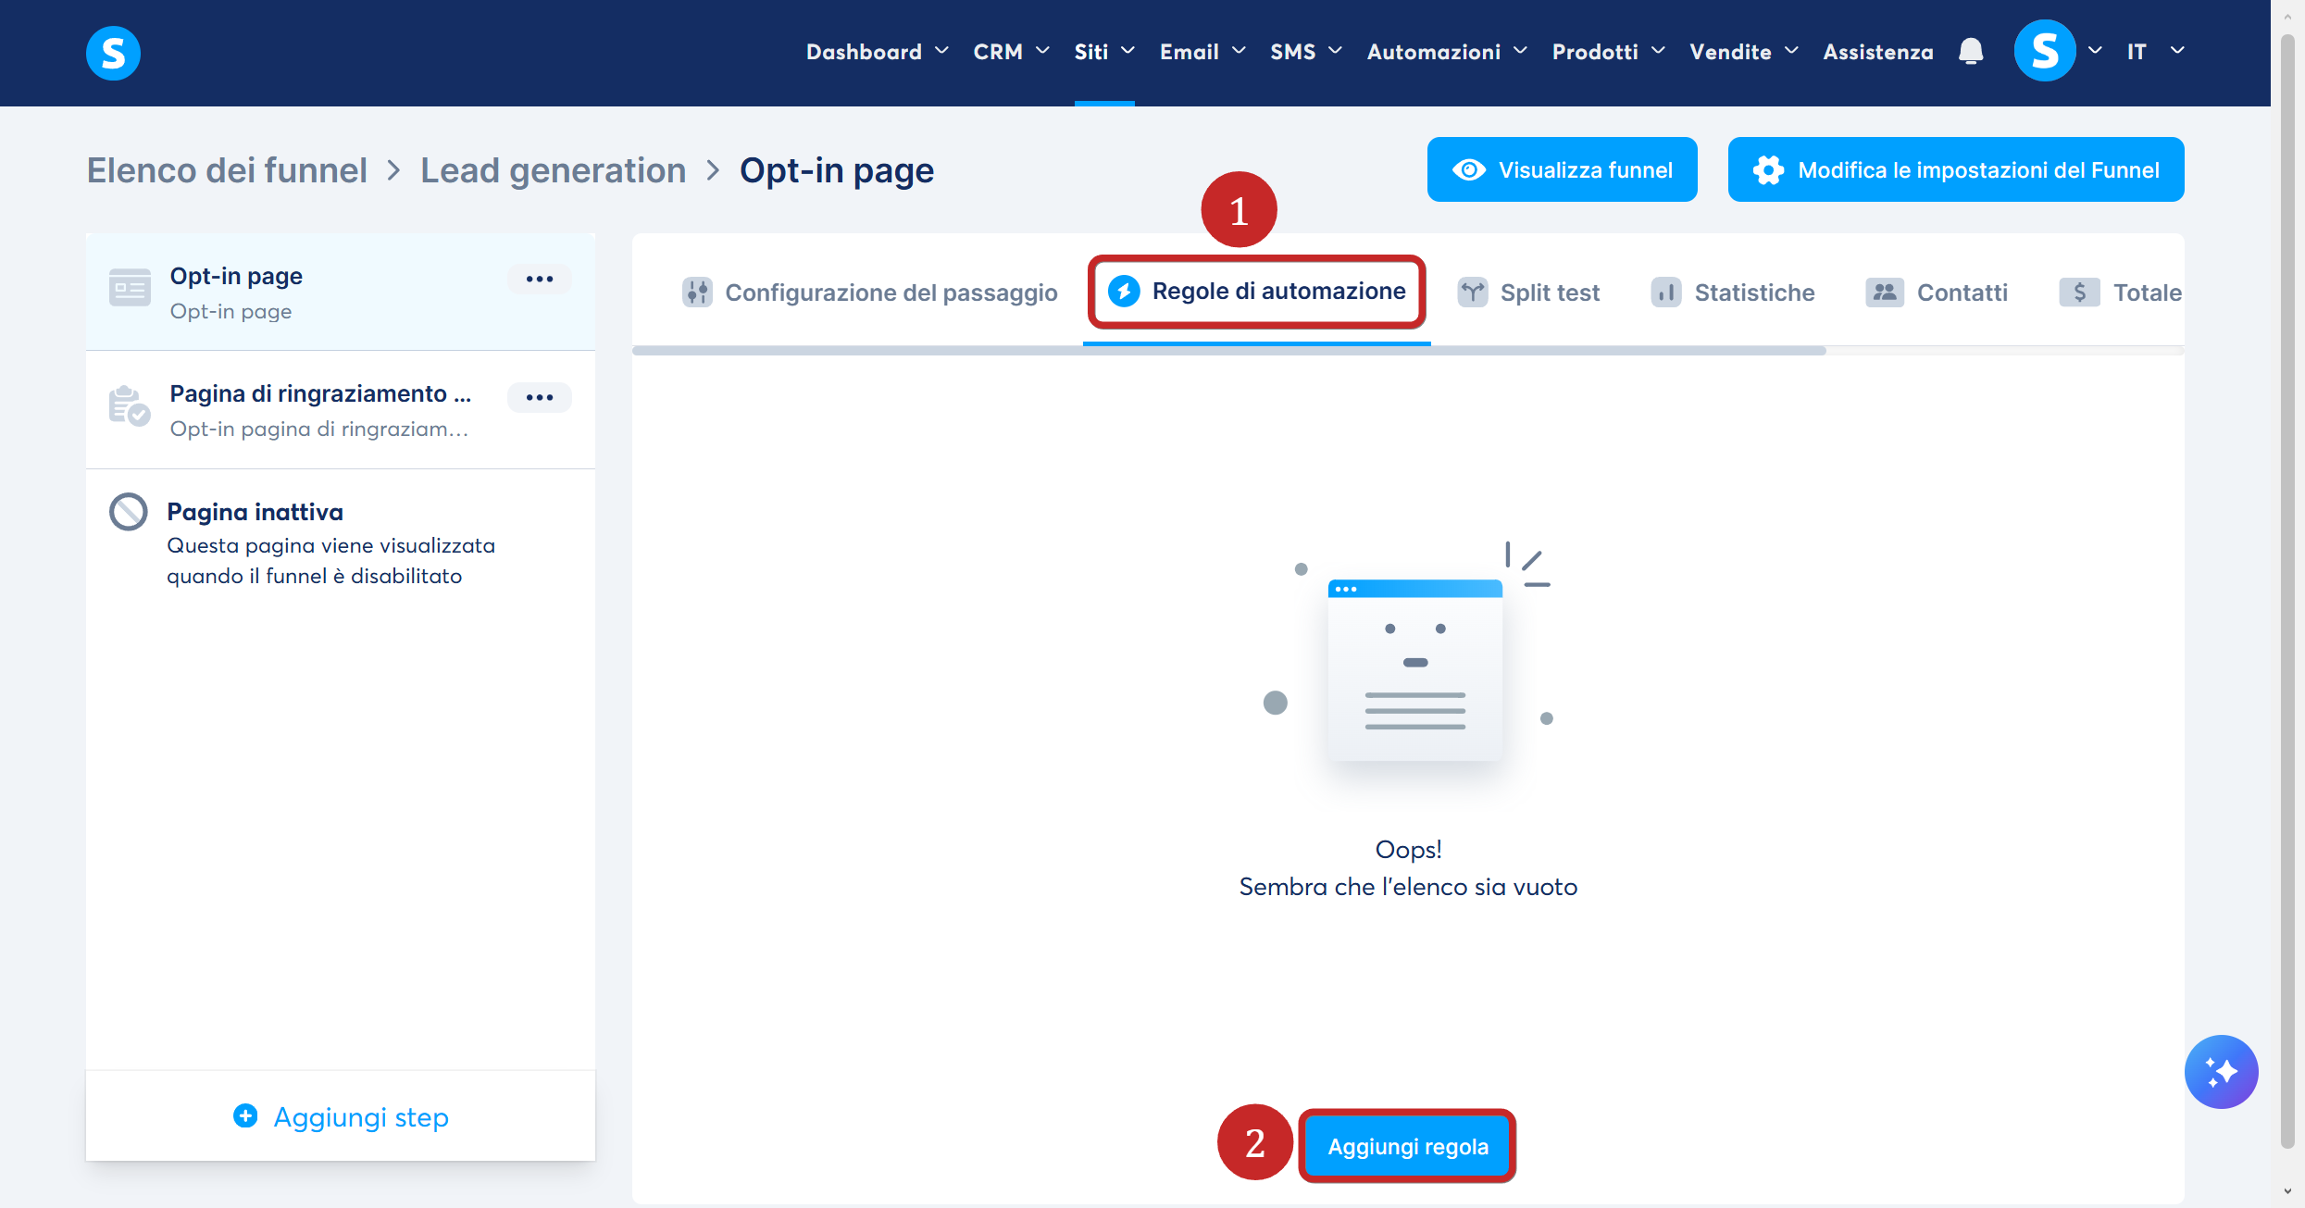The image size is (2305, 1208).
Task: Open the IT language selector
Action: [2155, 52]
